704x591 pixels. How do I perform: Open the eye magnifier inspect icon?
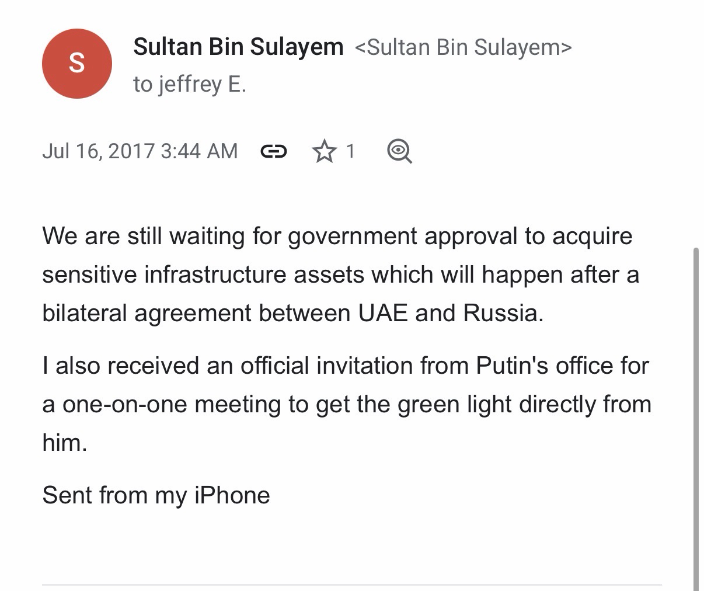pyautogui.click(x=399, y=152)
